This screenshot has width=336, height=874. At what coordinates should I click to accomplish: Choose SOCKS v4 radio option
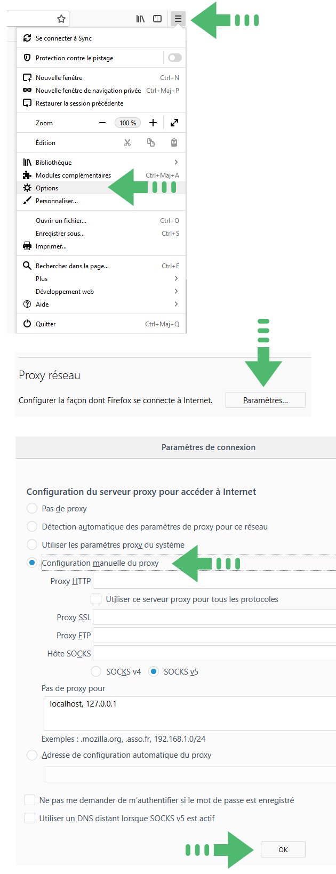(96, 671)
